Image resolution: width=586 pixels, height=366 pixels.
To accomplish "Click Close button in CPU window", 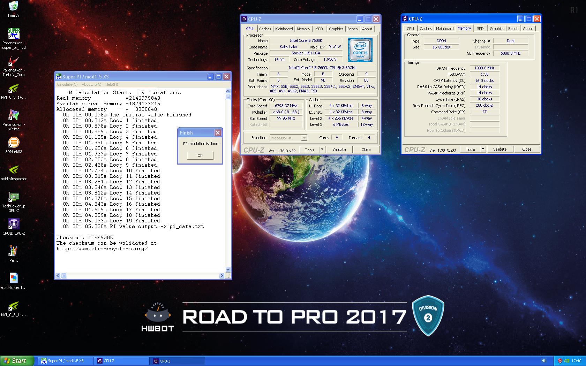I will point(366,150).
